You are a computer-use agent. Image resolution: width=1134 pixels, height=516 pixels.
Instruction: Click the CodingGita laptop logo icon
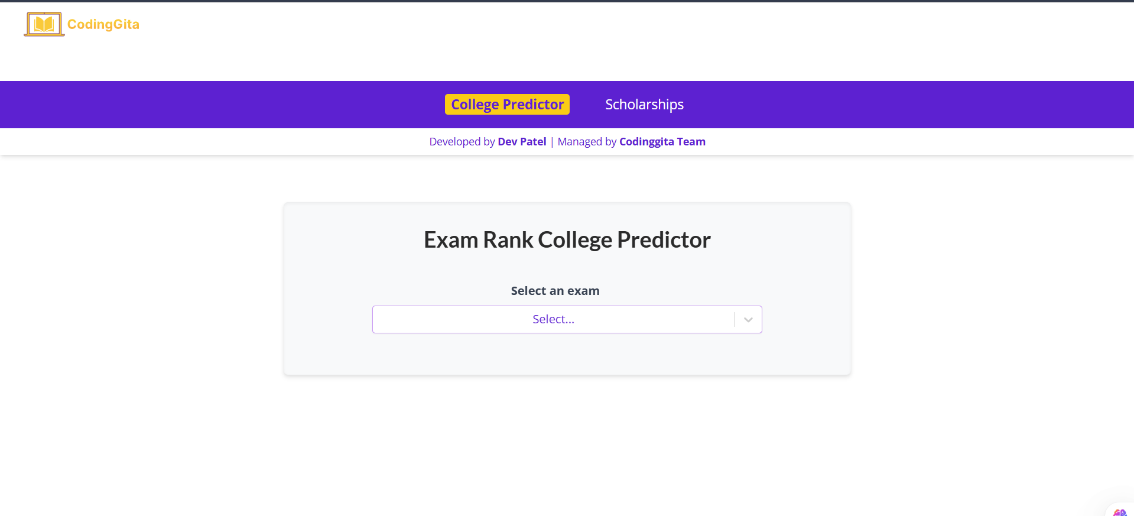pyautogui.click(x=43, y=24)
